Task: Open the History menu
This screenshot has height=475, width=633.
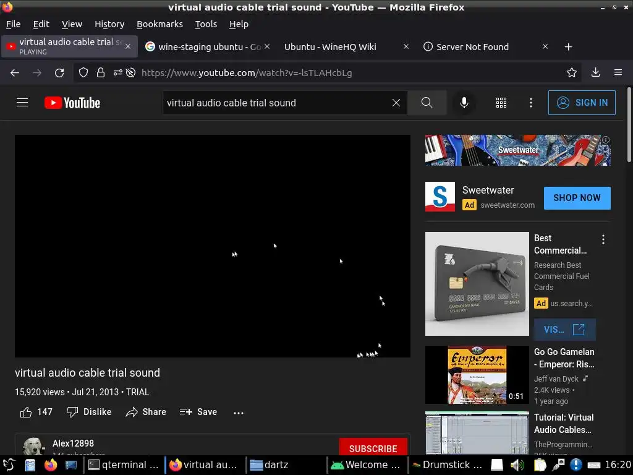Action: point(109,24)
